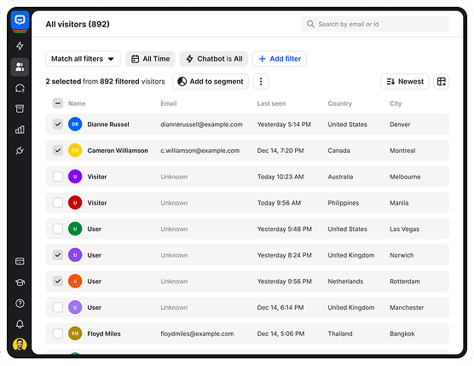Open the notifications bell icon
The width and height of the screenshot is (474, 366).
[20, 324]
